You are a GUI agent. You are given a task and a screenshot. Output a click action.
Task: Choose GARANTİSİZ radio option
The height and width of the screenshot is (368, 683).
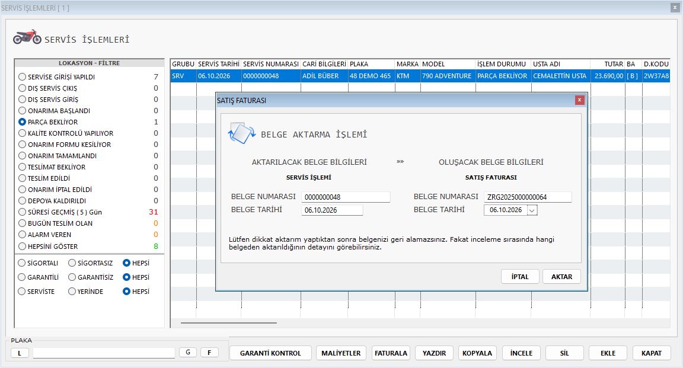click(x=72, y=277)
